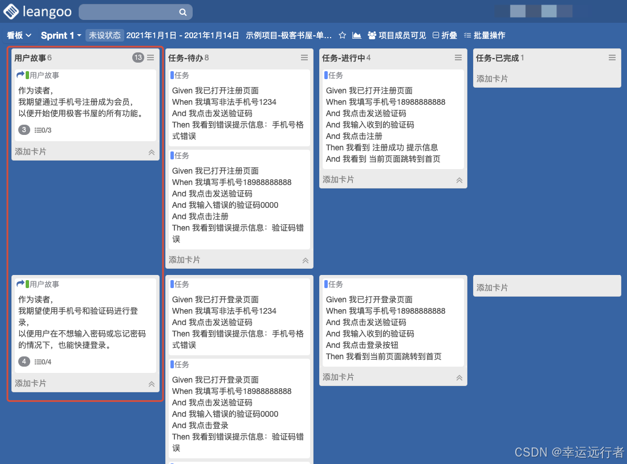Open 点击登录按钮 跳转到首页 task card
The image size is (627, 464).
(393, 322)
